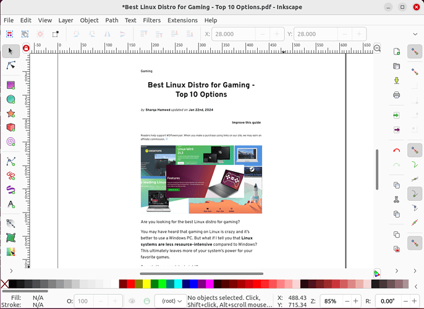
Task: Click the no-color X swatch
Action: point(4,284)
